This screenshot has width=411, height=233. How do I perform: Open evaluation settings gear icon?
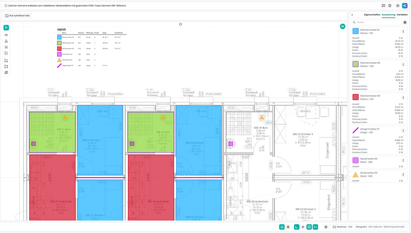click(x=405, y=22)
